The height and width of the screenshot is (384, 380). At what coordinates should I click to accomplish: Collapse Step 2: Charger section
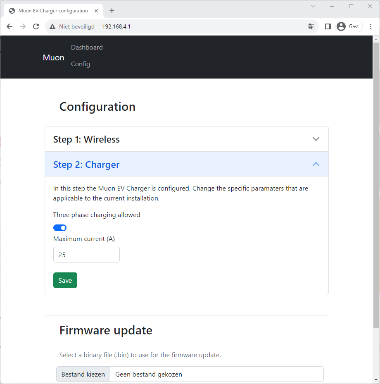click(x=187, y=165)
